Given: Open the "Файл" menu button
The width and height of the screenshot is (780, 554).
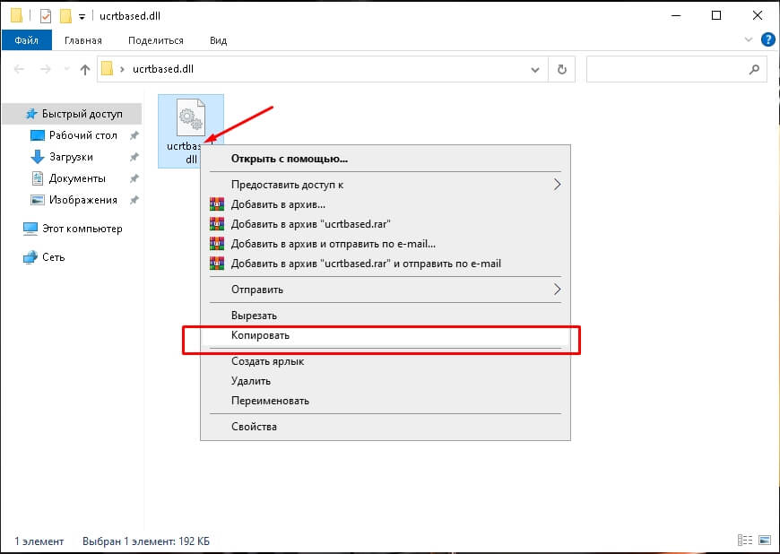Looking at the screenshot, I should click(x=27, y=40).
